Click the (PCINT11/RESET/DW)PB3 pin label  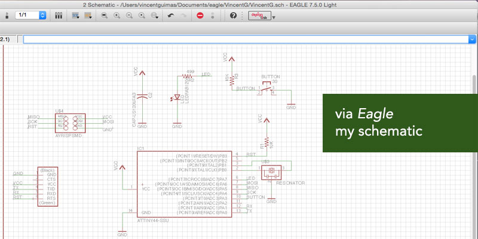[x=201, y=155]
